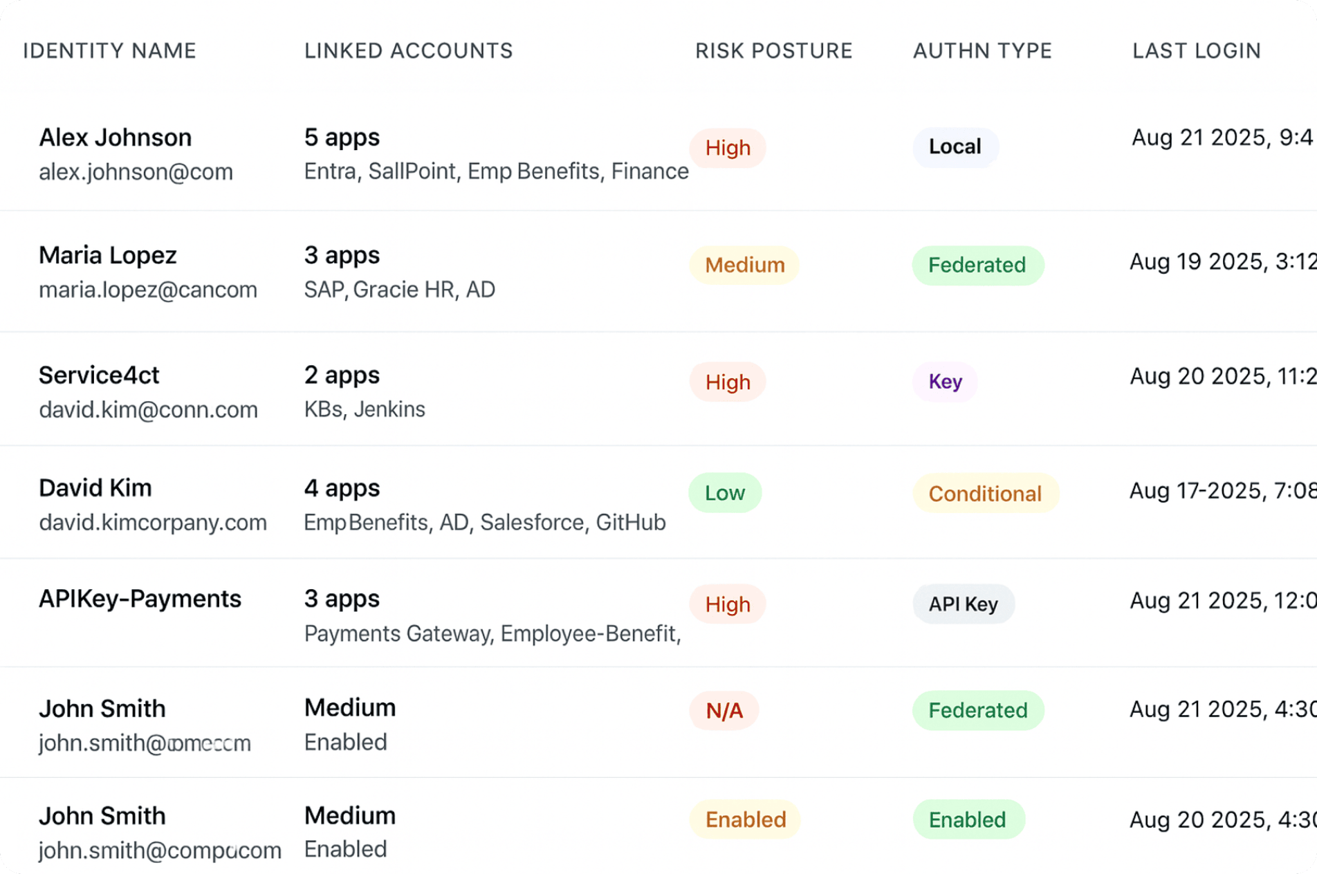Click the High risk badge for Alex Johnson
Screen dimensions: 1317x874
(x=728, y=147)
